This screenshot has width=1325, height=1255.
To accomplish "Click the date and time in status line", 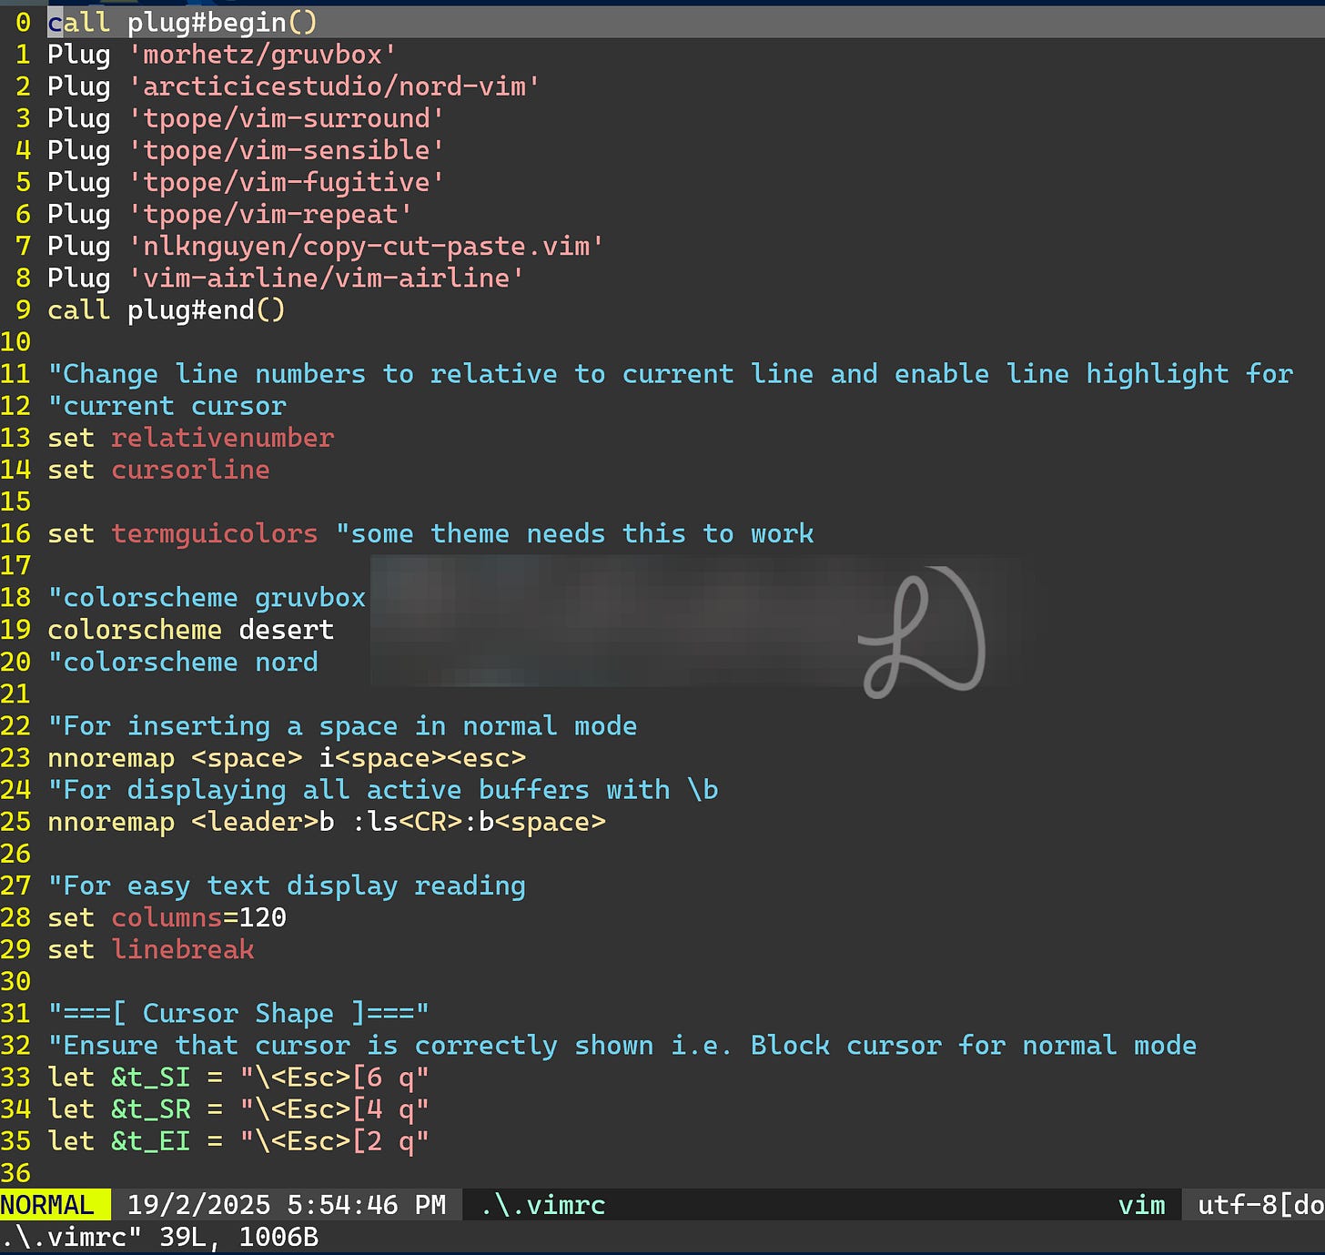I will coord(287,1205).
